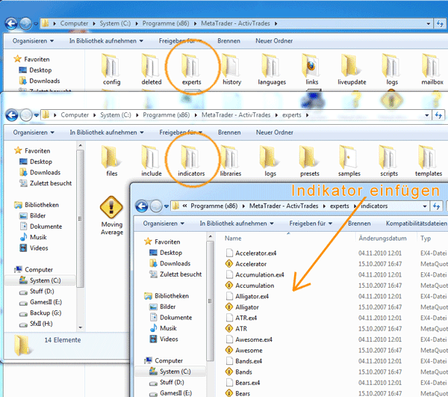The width and height of the screenshot is (448, 397).
Task: Open the libraries folder in experts window
Action: tap(231, 161)
